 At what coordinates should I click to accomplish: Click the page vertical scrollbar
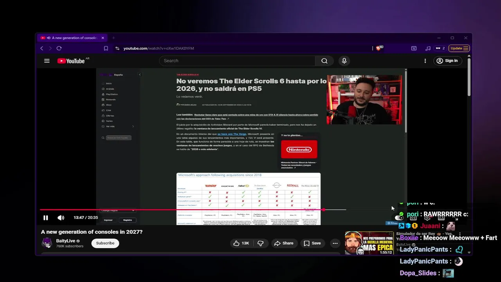[x=469, y=76]
